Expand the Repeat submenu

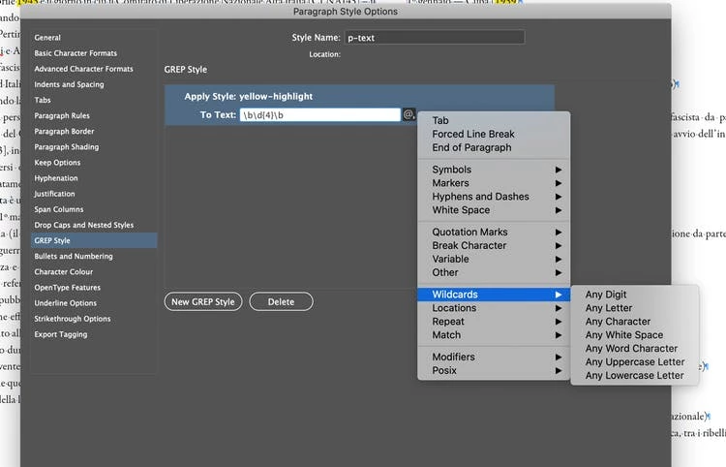[x=494, y=322]
